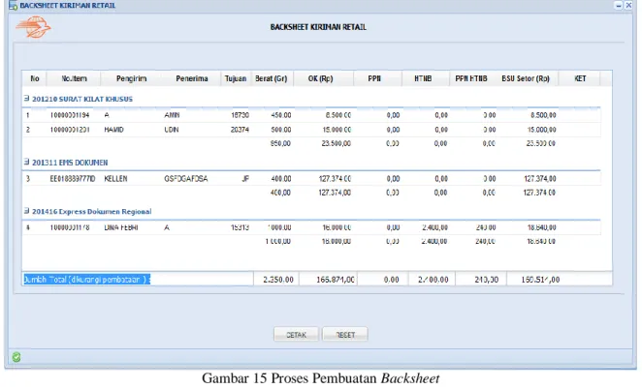The image size is (642, 389).
Task: Click subtotal OK 23.500,00
Action: coord(337,143)
